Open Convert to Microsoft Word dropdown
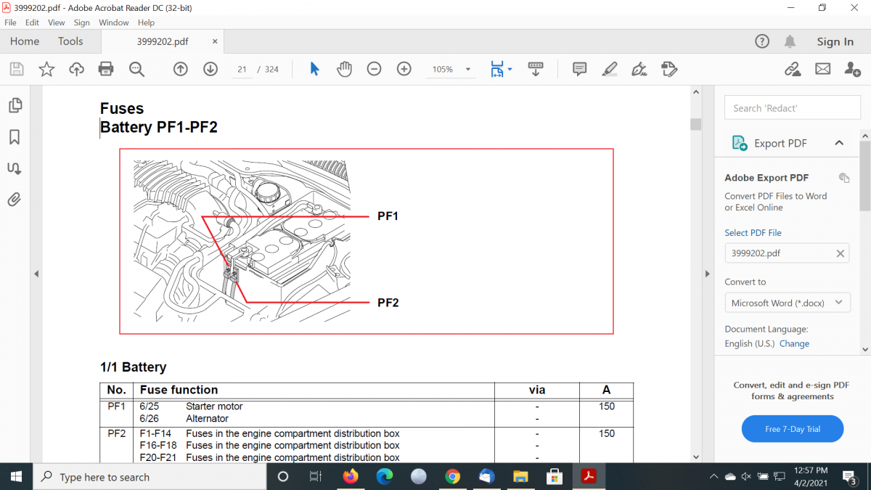Screen dimensions: 871x490 click(x=788, y=303)
